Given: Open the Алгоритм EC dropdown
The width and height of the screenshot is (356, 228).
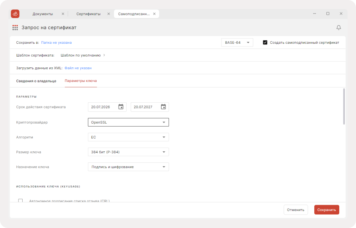Looking at the screenshot, I should pos(128,137).
